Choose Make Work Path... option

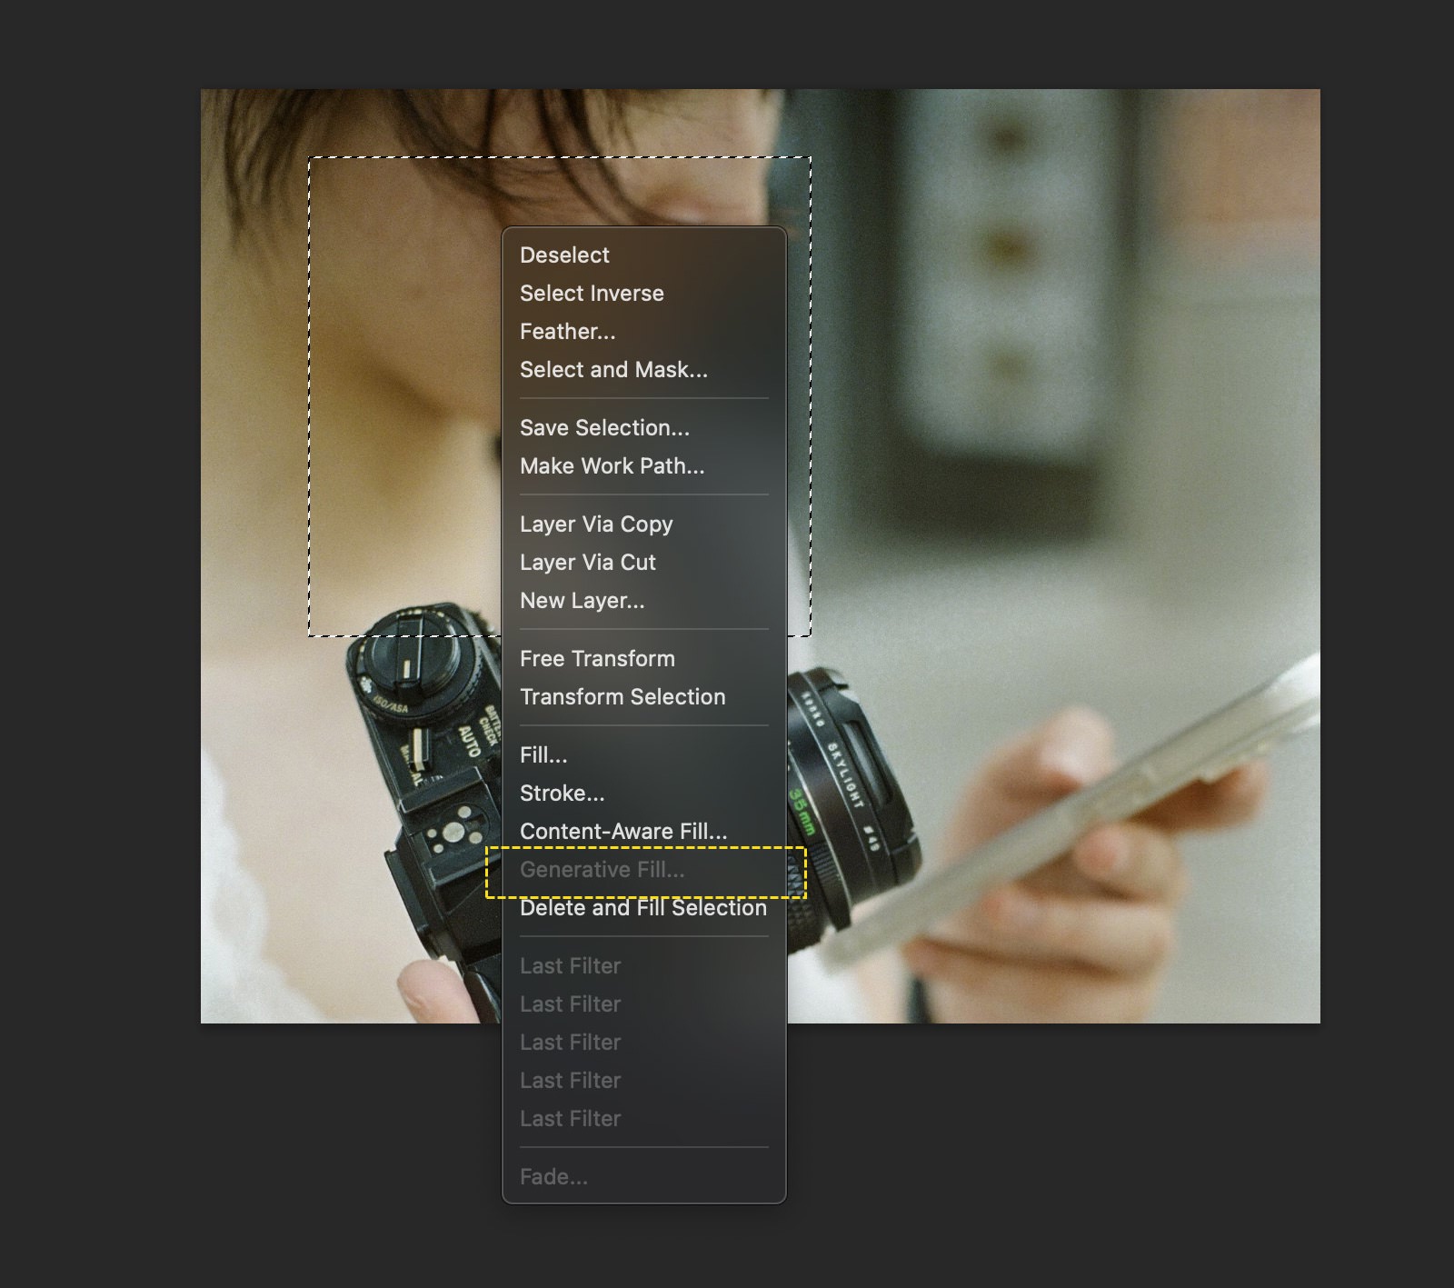click(612, 466)
